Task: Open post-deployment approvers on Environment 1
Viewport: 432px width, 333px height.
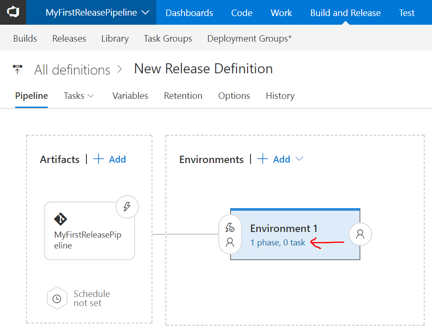Action: [x=360, y=234]
